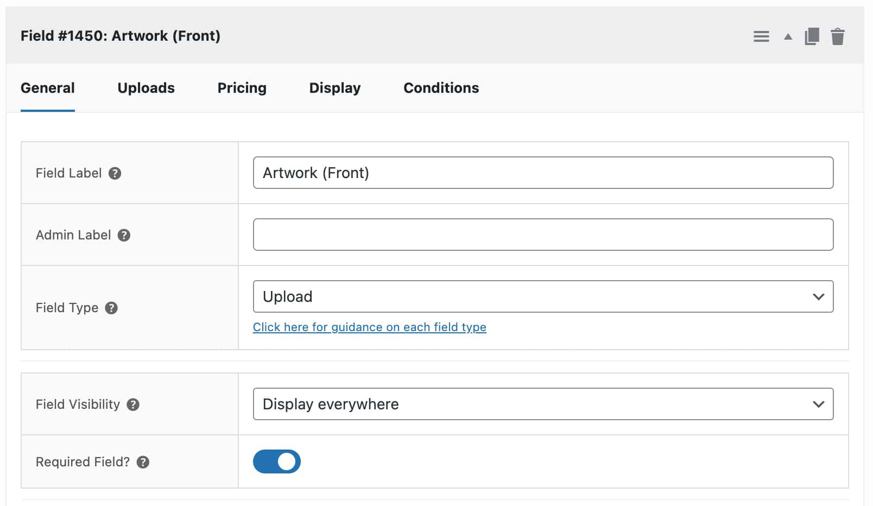Select the Display tab

click(334, 87)
